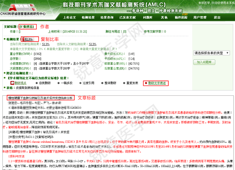Viewport: 235px width, 170px height.
Task: Click the 加入问题库 button
Action: [x=204, y=62]
